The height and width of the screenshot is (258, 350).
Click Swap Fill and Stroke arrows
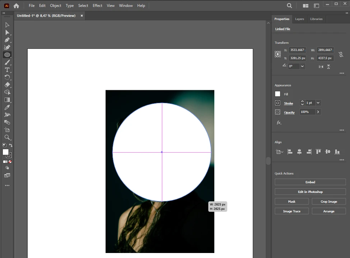10,145
